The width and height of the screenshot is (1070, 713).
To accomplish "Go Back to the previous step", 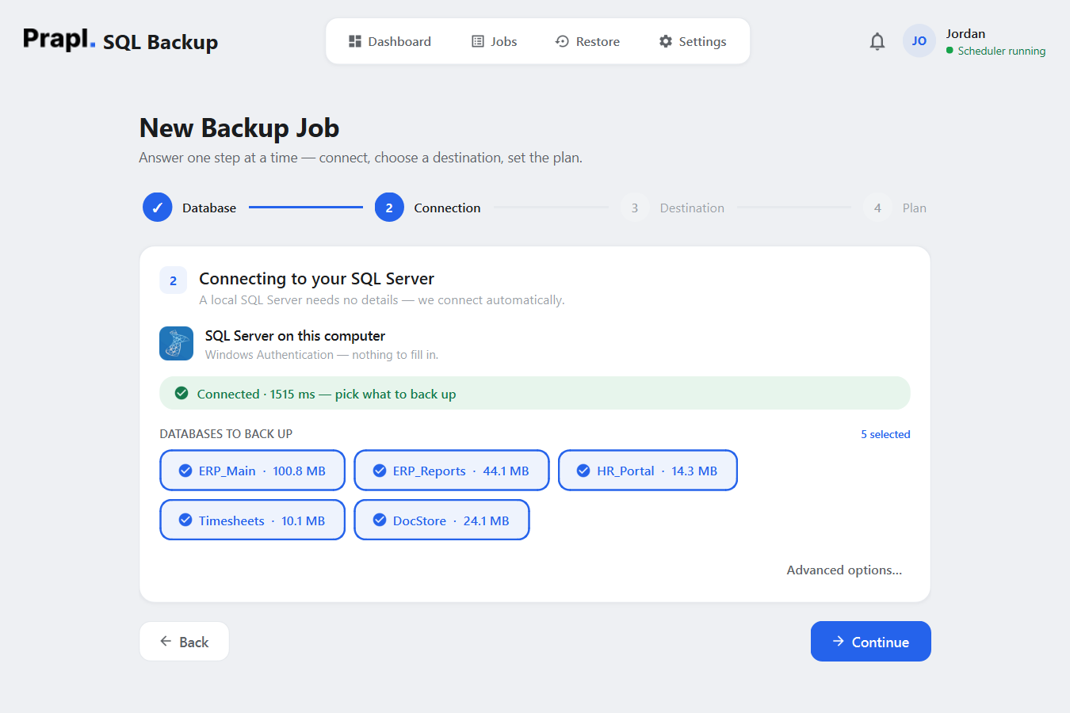I will click(x=184, y=642).
